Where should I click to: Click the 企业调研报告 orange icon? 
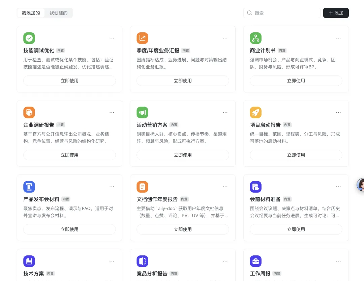click(29, 112)
